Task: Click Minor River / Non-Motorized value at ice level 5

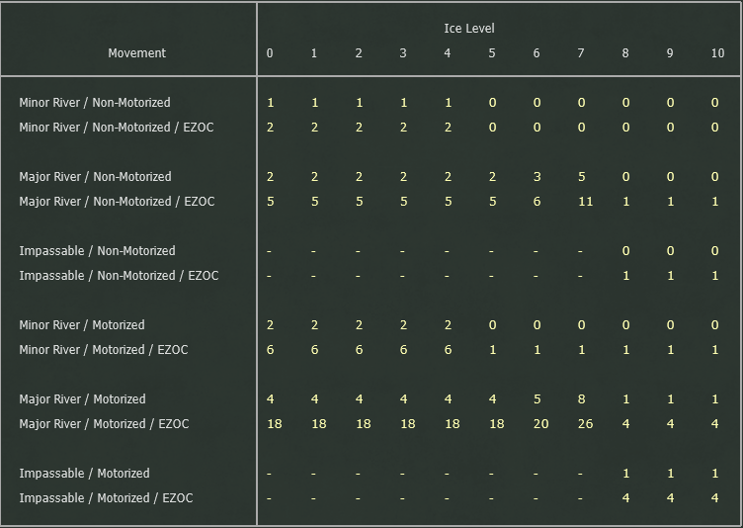Action: pos(493,103)
